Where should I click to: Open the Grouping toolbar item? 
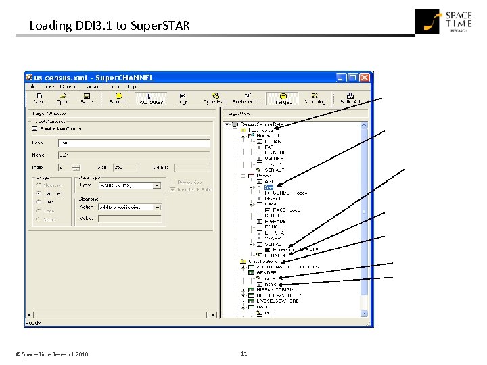click(x=315, y=99)
